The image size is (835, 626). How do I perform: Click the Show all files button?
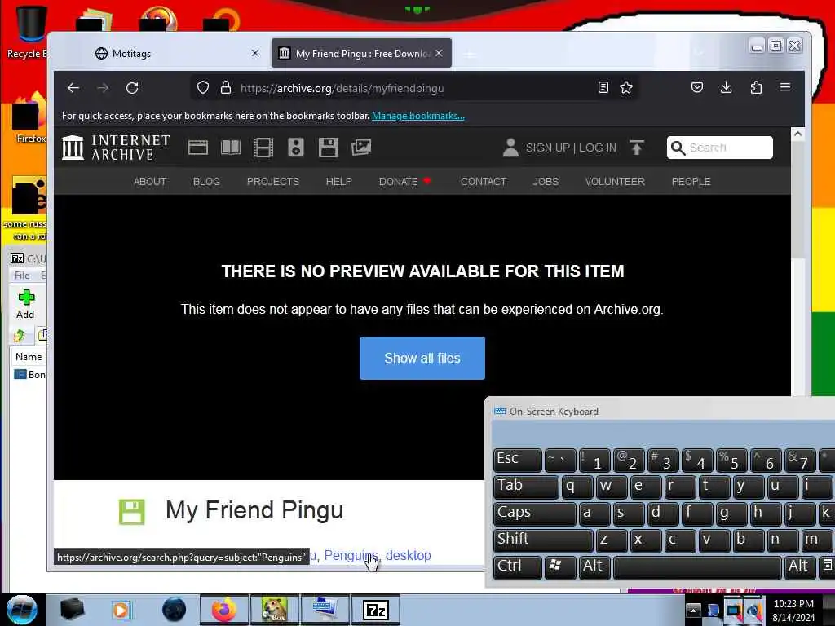(422, 359)
